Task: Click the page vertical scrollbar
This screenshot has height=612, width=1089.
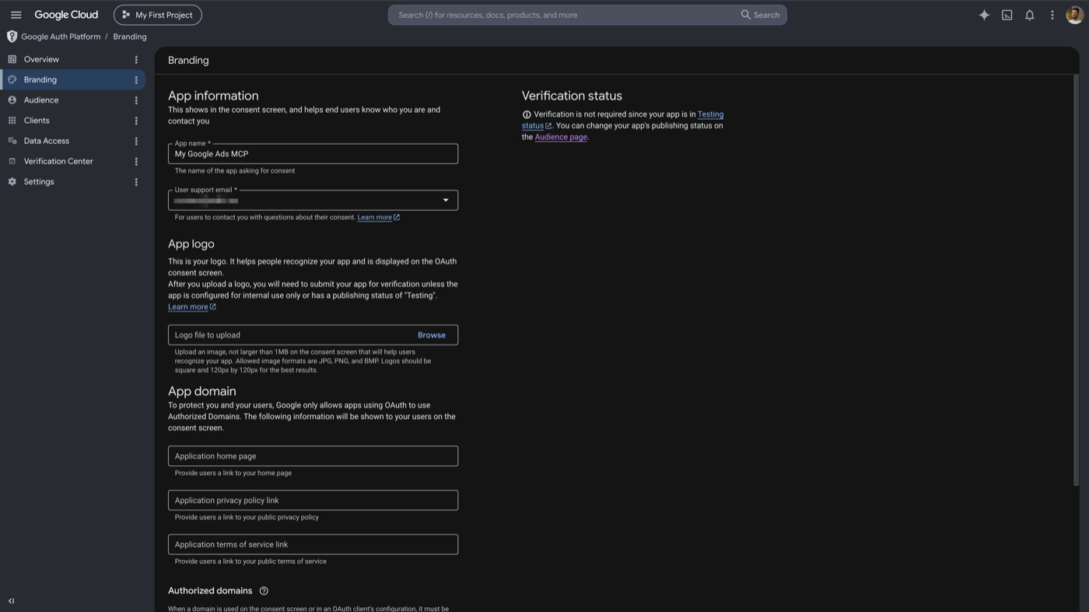Action: click(x=1077, y=280)
